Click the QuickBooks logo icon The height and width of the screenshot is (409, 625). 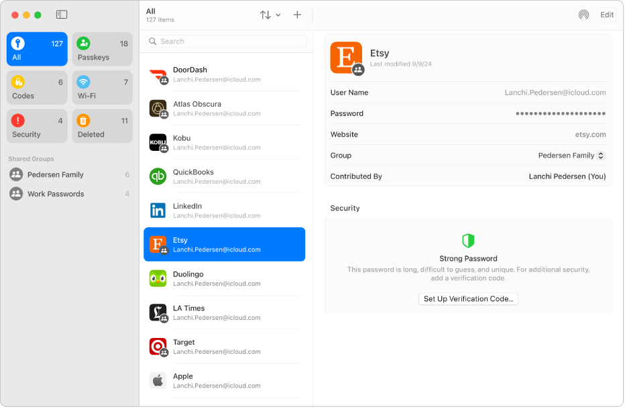pos(158,176)
